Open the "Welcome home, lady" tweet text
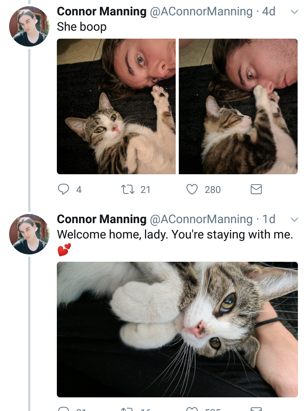The image size is (307, 411). pyautogui.click(x=175, y=235)
